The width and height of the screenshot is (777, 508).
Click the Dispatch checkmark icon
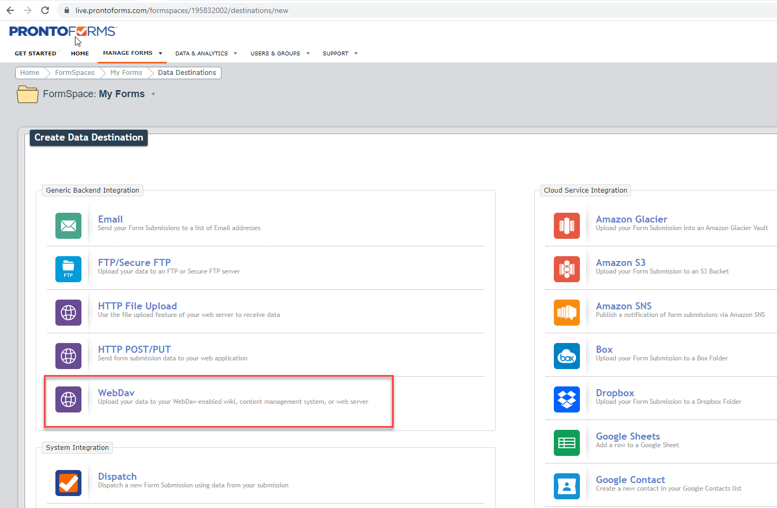click(x=68, y=483)
